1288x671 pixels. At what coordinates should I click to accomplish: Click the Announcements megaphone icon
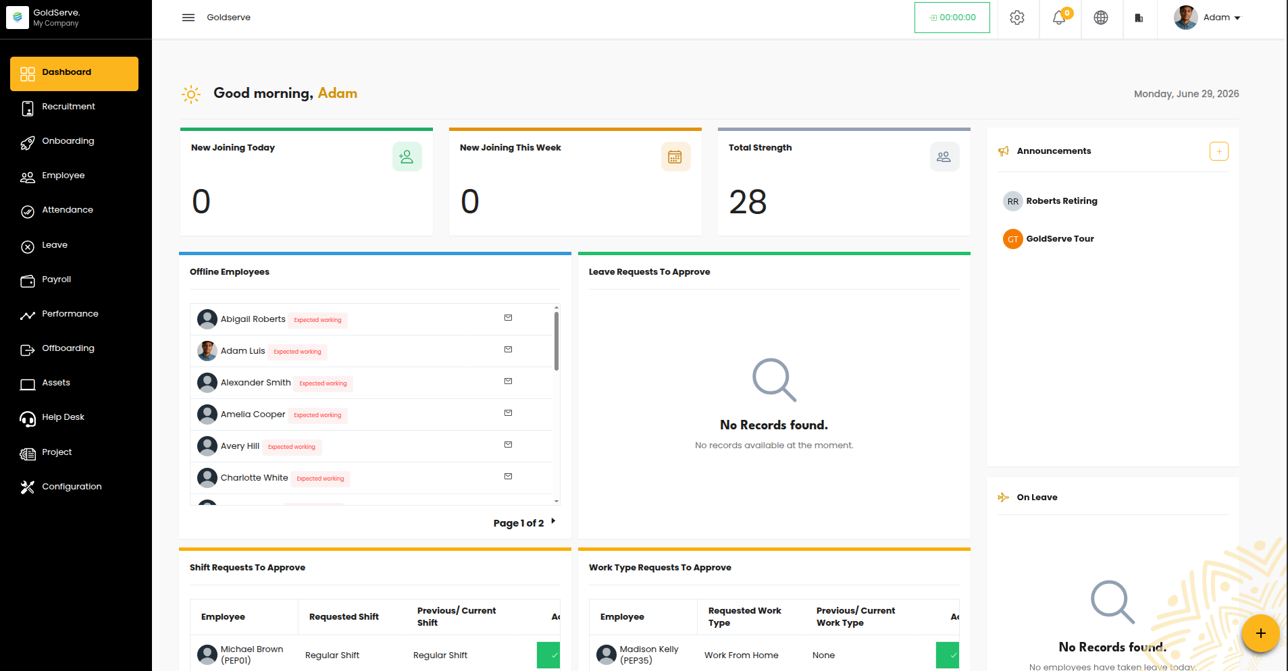pos(1004,151)
